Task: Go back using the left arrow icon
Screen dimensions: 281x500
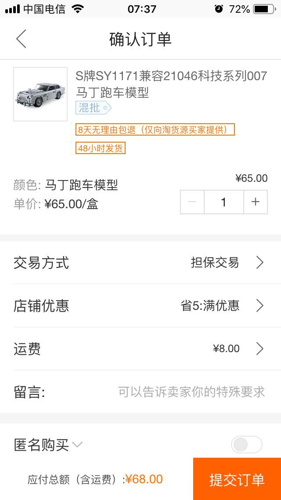Action: click(x=21, y=39)
